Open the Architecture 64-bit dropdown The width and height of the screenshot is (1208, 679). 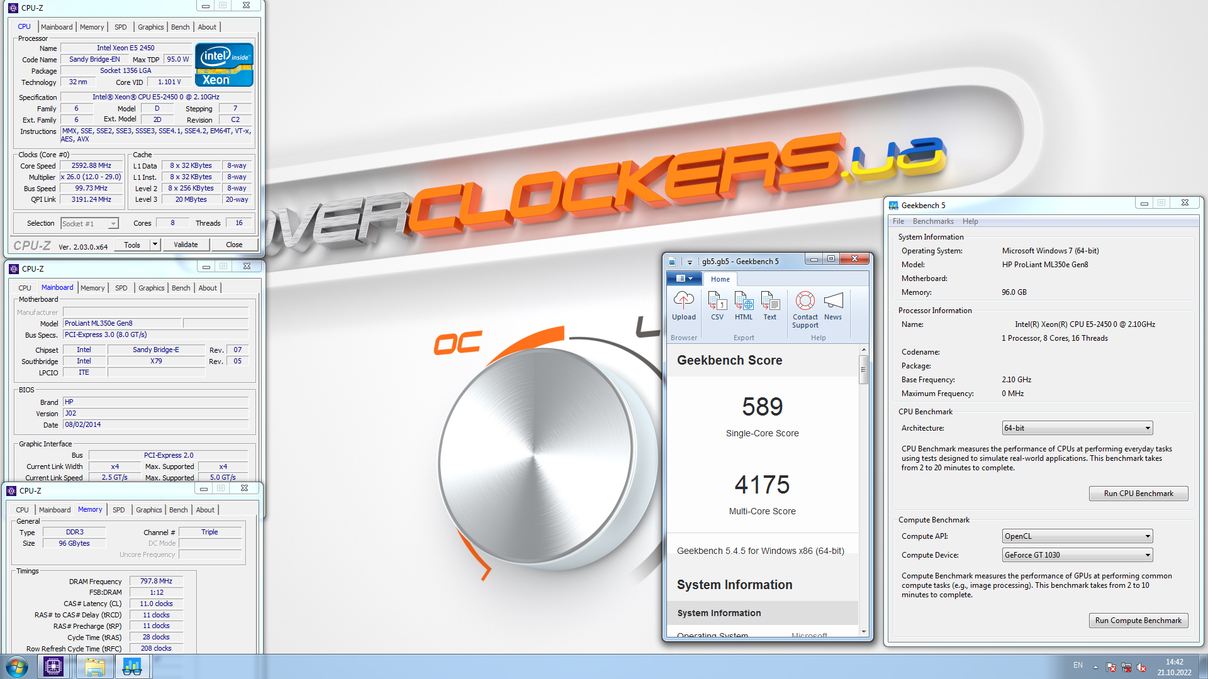(x=1077, y=428)
